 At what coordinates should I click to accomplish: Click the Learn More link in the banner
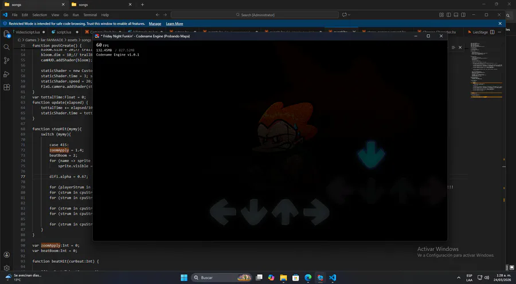[174, 23]
